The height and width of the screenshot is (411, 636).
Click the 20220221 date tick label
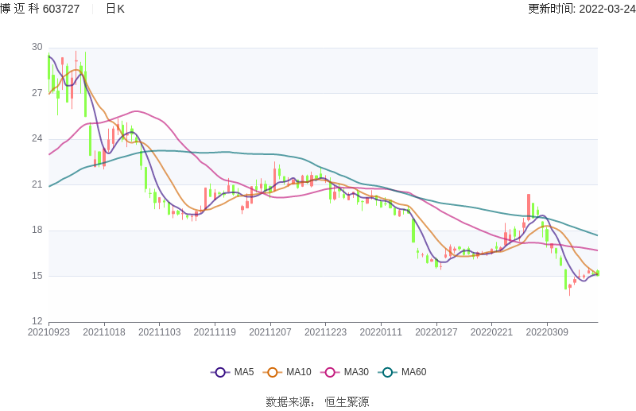(491, 332)
